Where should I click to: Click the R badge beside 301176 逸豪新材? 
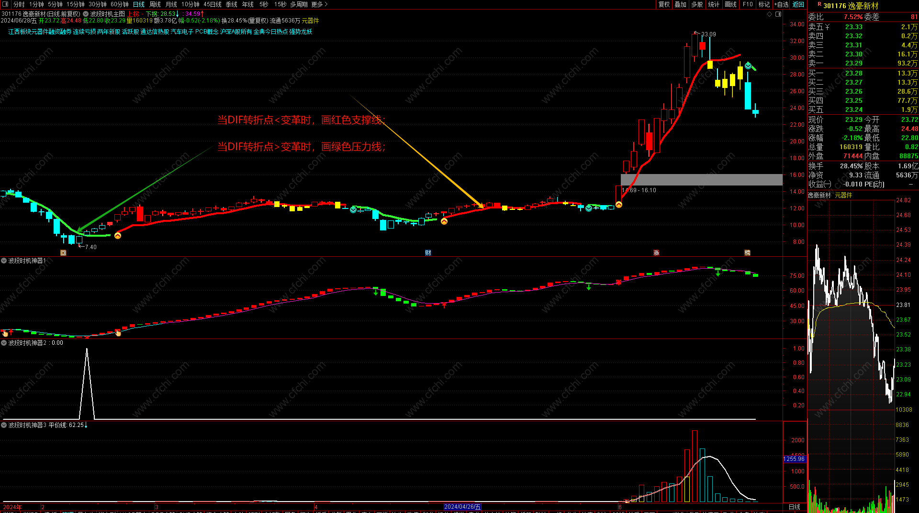coord(819,4)
